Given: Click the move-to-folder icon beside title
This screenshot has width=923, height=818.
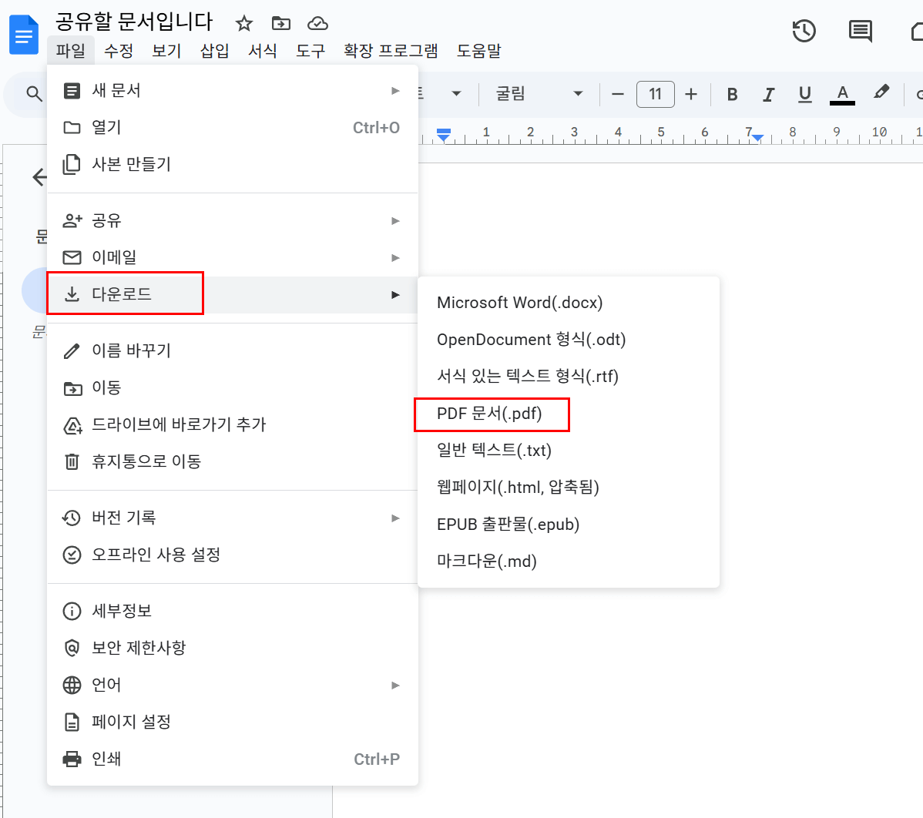Looking at the screenshot, I should (280, 24).
